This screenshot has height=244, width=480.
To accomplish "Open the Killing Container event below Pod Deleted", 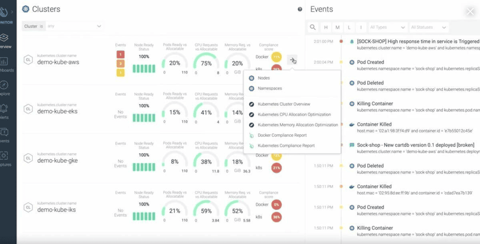I will [375, 104].
